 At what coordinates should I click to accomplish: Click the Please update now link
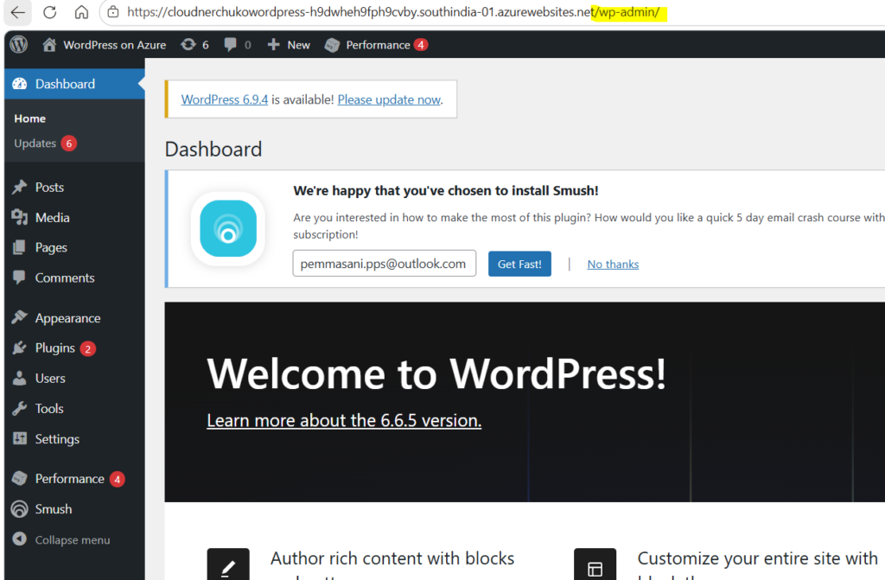pyautogui.click(x=389, y=99)
